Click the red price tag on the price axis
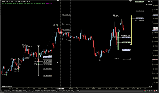Screen dimensions: 159x93 [155, 59]
